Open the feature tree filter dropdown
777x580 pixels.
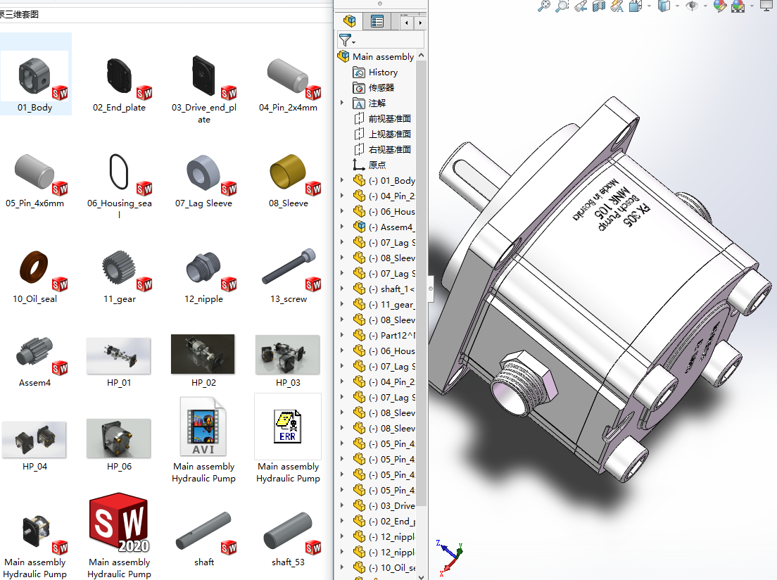347,41
